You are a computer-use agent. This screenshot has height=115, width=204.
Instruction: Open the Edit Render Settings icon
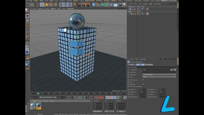[88, 5]
